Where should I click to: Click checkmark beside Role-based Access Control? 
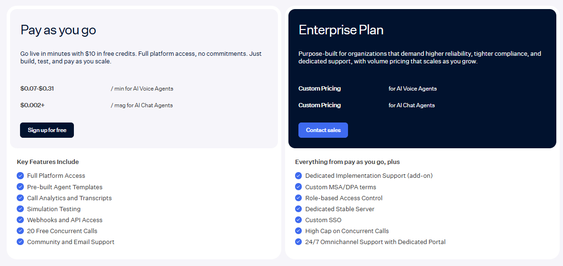298,198
